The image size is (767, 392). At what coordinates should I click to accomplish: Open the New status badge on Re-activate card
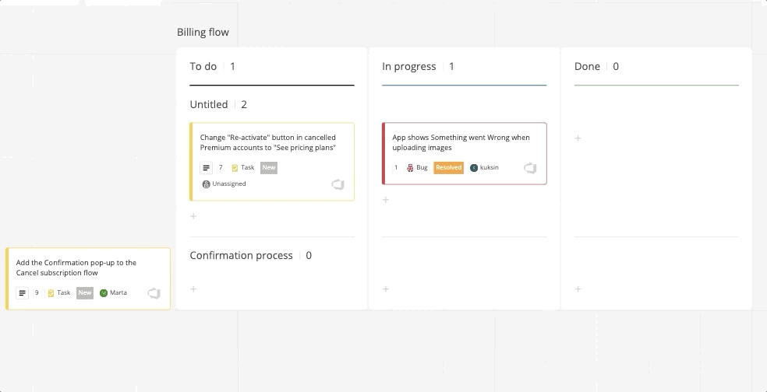point(269,168)
